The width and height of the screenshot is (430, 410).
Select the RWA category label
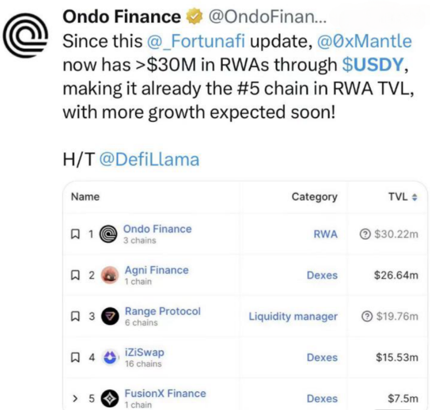(325, 233)
